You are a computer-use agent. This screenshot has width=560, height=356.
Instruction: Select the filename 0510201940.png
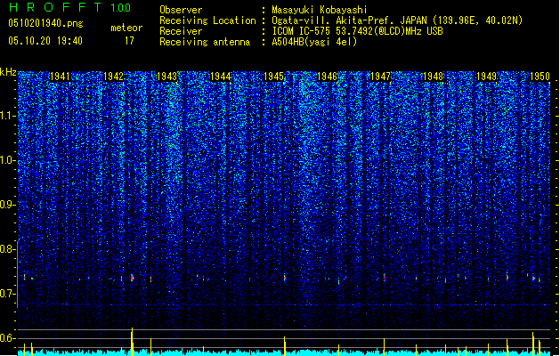(x=45, y=23)
